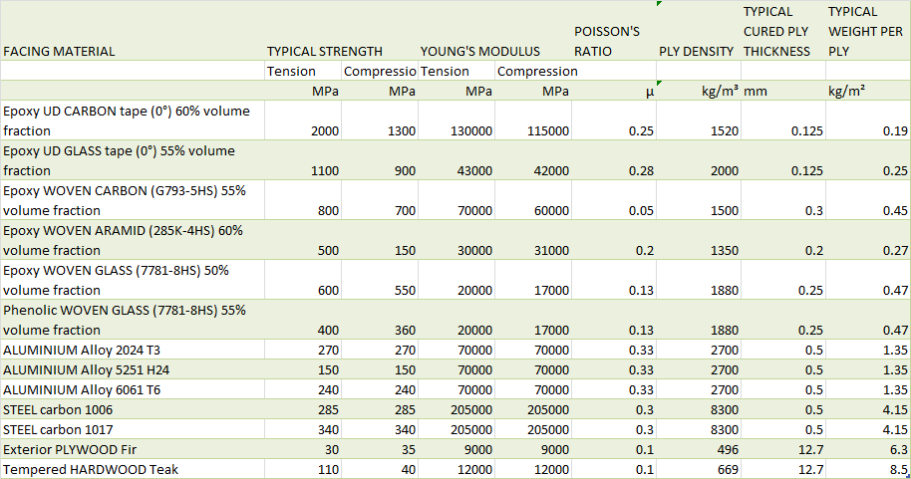The width and height of the screenshot is (911, 479).
Task: Click the μ unit cell
Action: (x=614, y=91)
